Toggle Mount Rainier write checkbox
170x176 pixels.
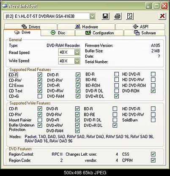pyautogui.click(x=40, y=120)
